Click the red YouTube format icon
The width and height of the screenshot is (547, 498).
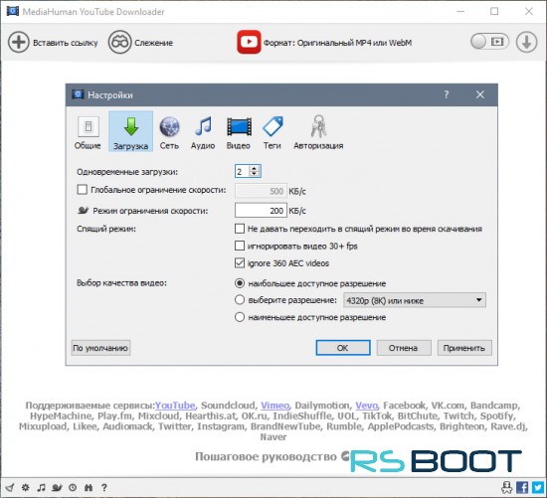click(249, 42)
